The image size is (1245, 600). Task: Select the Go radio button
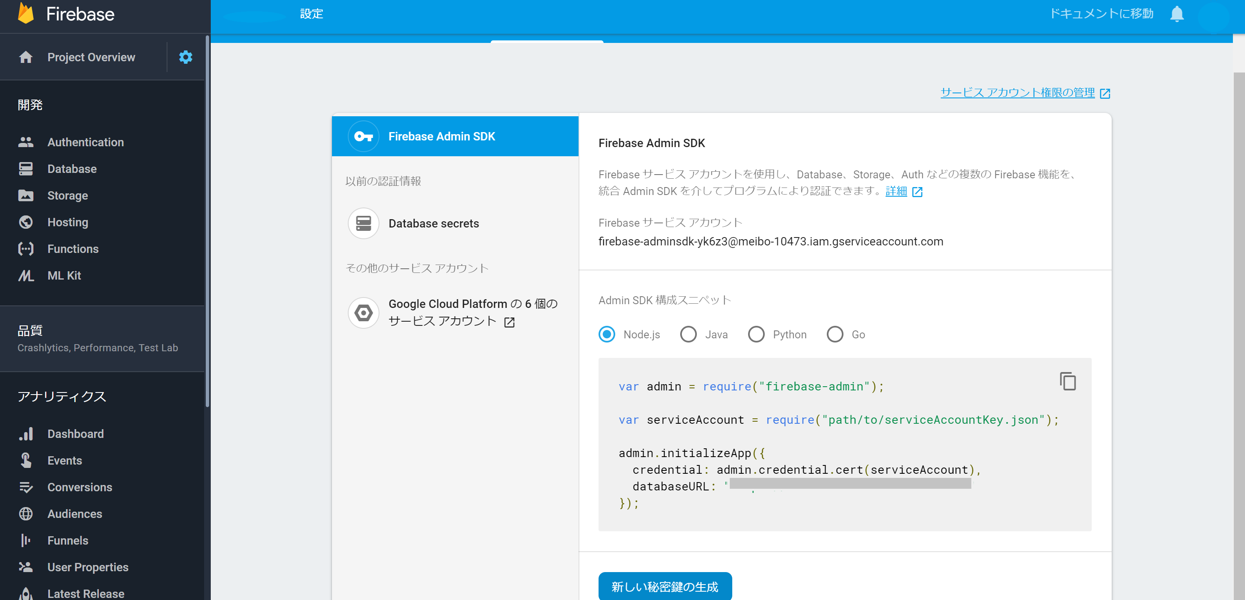(835, 335)
